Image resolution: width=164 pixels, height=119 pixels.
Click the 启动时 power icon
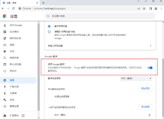(x=5, y=71)
